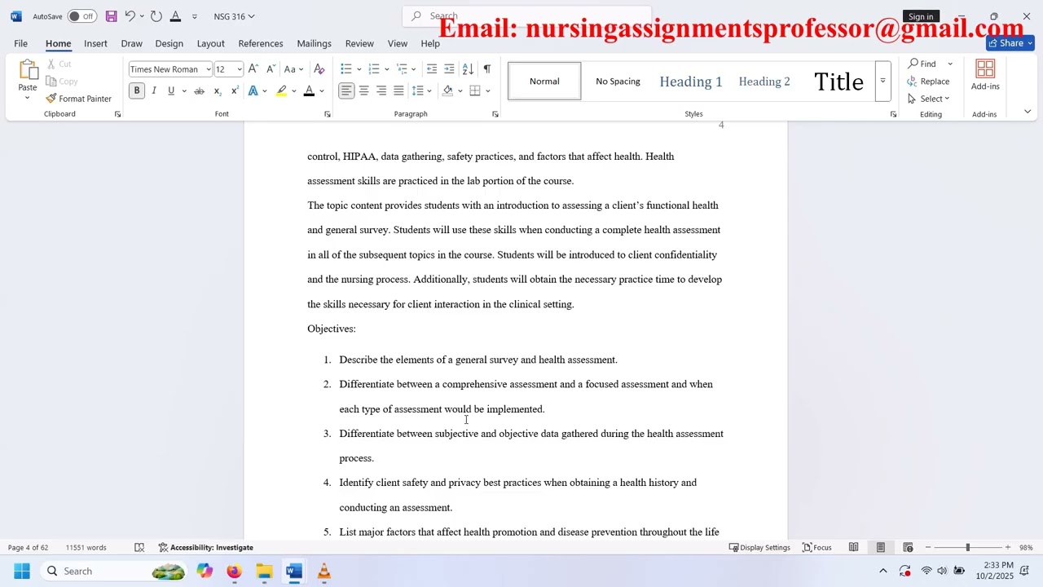Image resolution: width=1043 pixels, height=587 pixels.
Task: Toggle Italic formatting
Action: pyautogui.click(x=154, y=90)
